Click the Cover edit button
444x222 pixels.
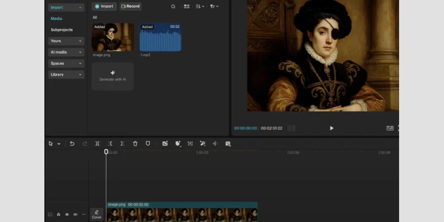(97, 215)
